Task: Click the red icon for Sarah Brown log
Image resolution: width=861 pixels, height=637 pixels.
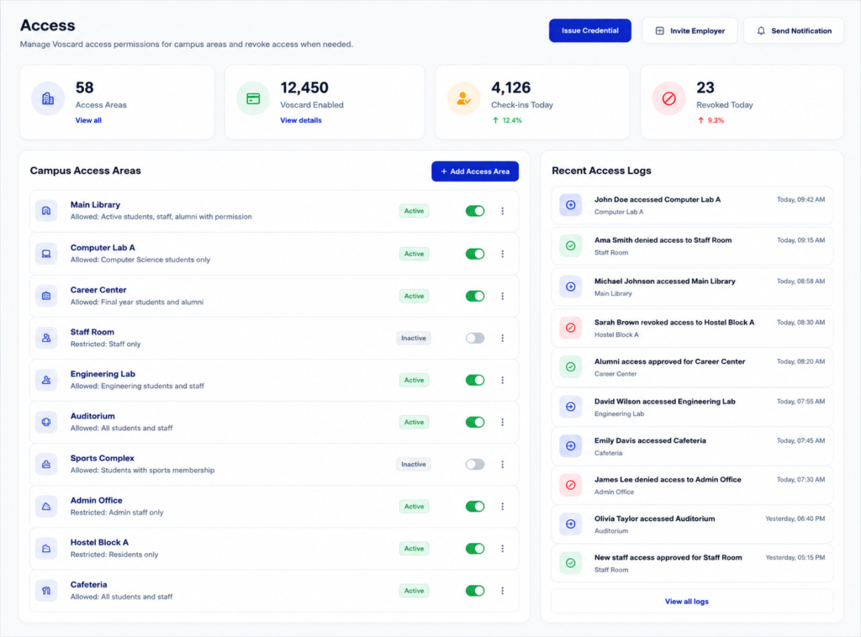Action: [571, 328]
